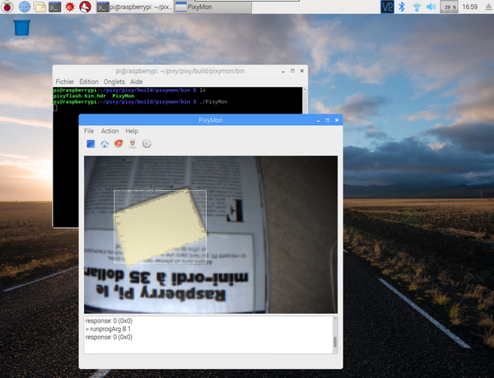This screenshot has height=378, width=494.
Task: Open the Onglets menu in the terminal
Action: pyautogui.click(x=114, y=82)
